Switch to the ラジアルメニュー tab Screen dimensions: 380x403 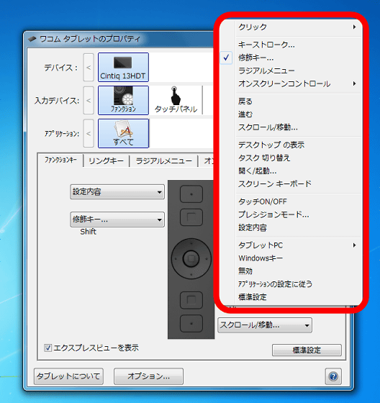point(164,161)
